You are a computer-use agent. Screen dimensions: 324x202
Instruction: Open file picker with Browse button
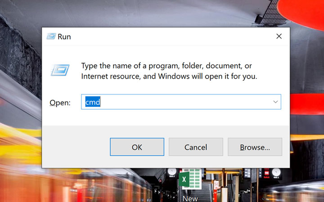pyautogui.click(x=255, y=147)
